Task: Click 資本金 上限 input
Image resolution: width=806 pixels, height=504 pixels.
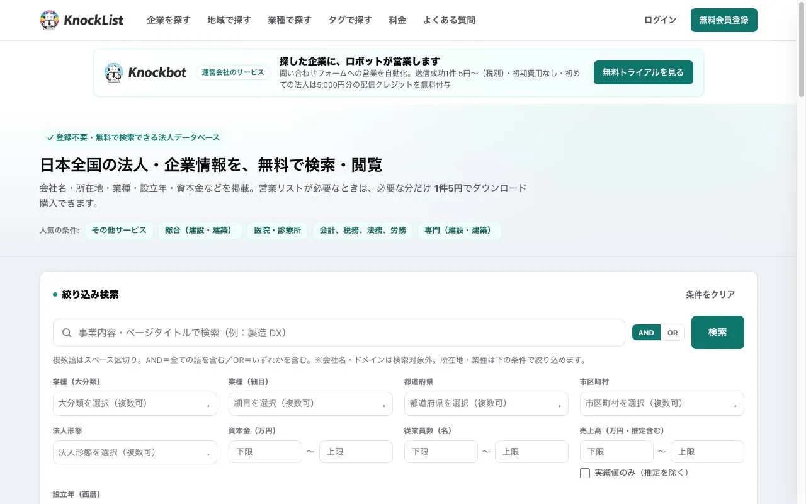Action: coord(356,452)
